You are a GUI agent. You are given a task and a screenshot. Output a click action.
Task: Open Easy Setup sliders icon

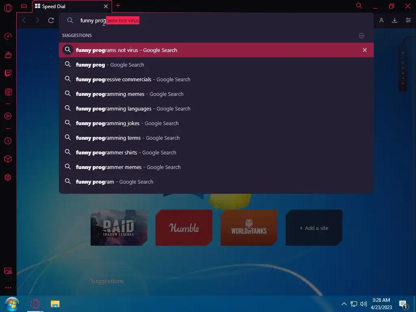tap(408, 20)
